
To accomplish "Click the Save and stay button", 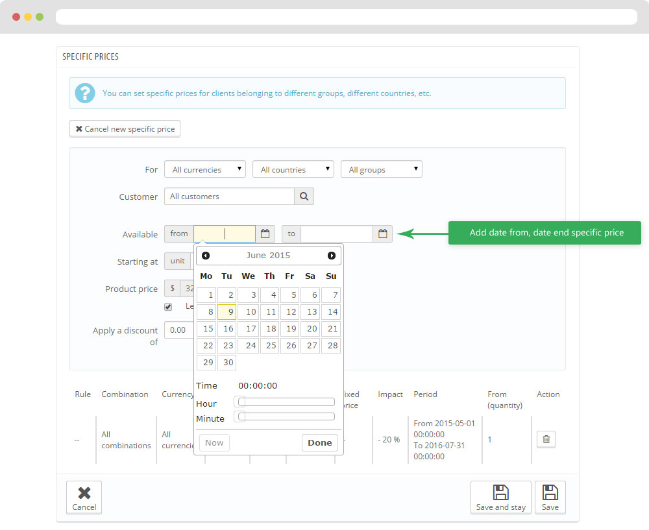I will (500, 498).
